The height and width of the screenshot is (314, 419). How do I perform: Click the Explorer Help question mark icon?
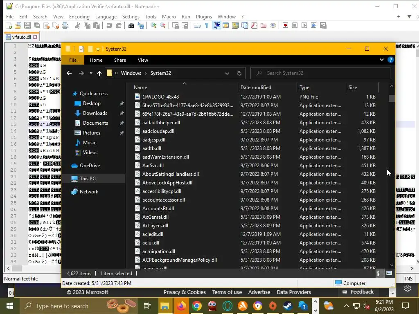pyautogui.click(x=391, y=60)
